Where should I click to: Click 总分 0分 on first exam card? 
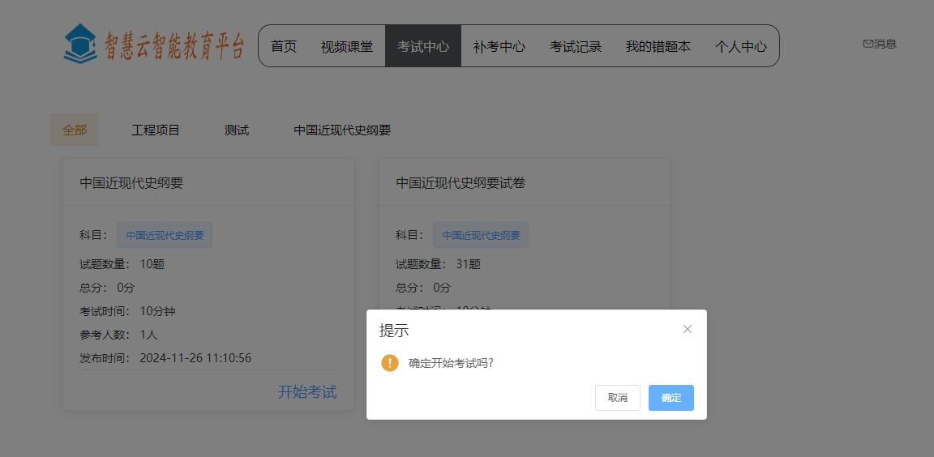[107, 288]
